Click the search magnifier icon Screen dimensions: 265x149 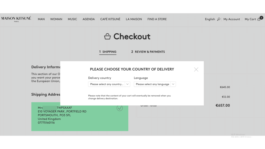point(218,19)
